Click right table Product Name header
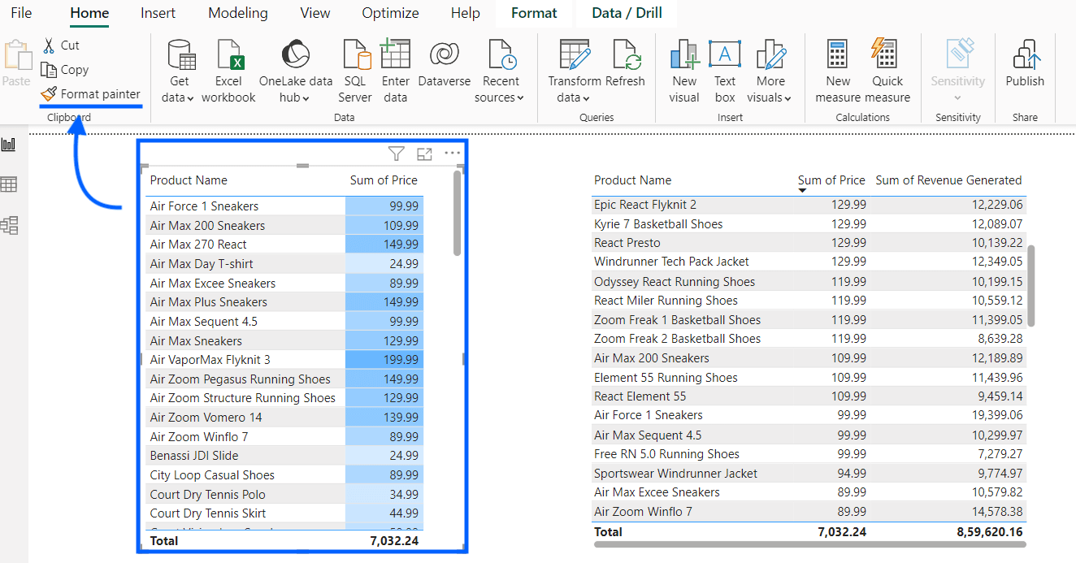Viewport: 1076px width, 563px height. pos(633,180)
